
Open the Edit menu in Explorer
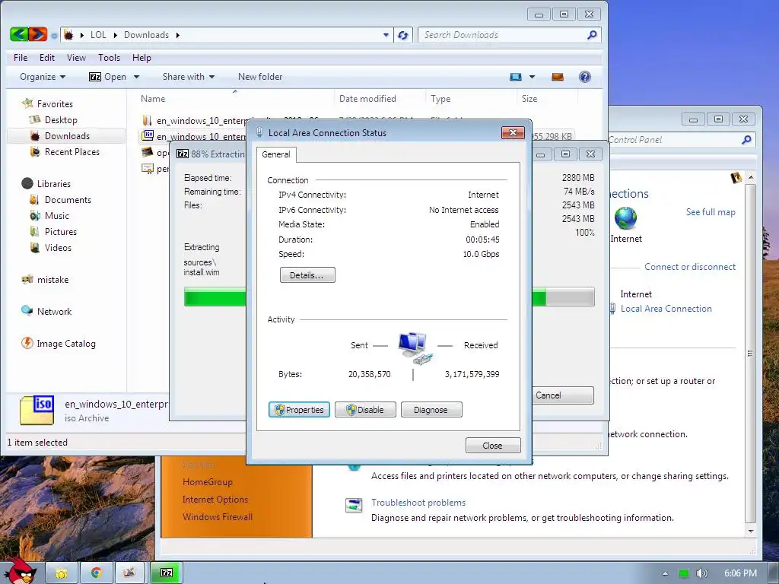click(x=46, y=58)
